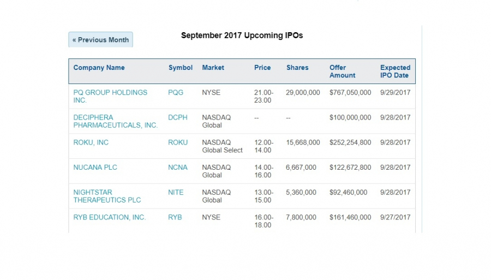Click the Expected IPO Date header
The image size is (491, 280).
click(x=395, y=72)
